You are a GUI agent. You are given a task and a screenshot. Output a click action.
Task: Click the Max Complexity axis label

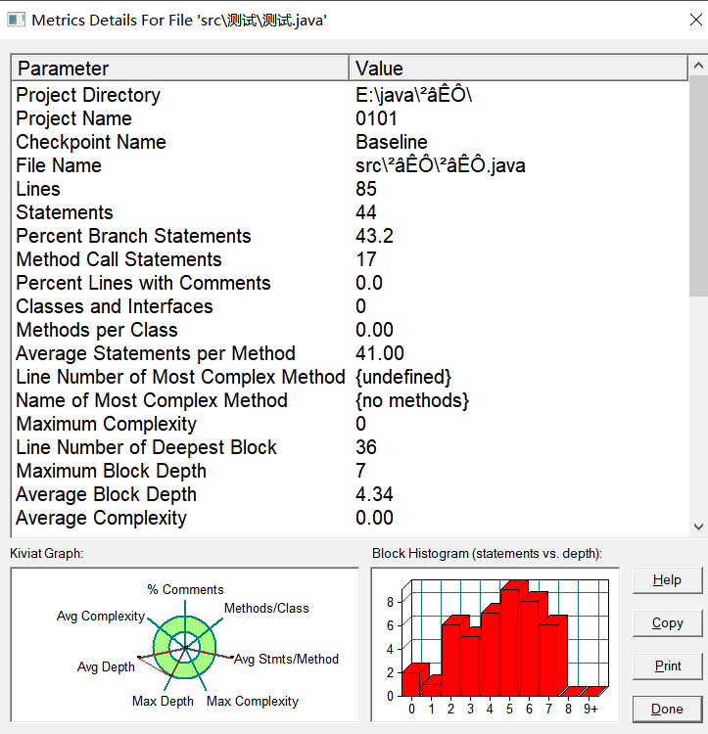pos(253,702)
